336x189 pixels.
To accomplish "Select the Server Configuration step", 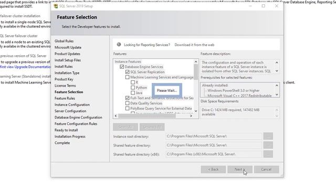I will click(x=70, y=111).
